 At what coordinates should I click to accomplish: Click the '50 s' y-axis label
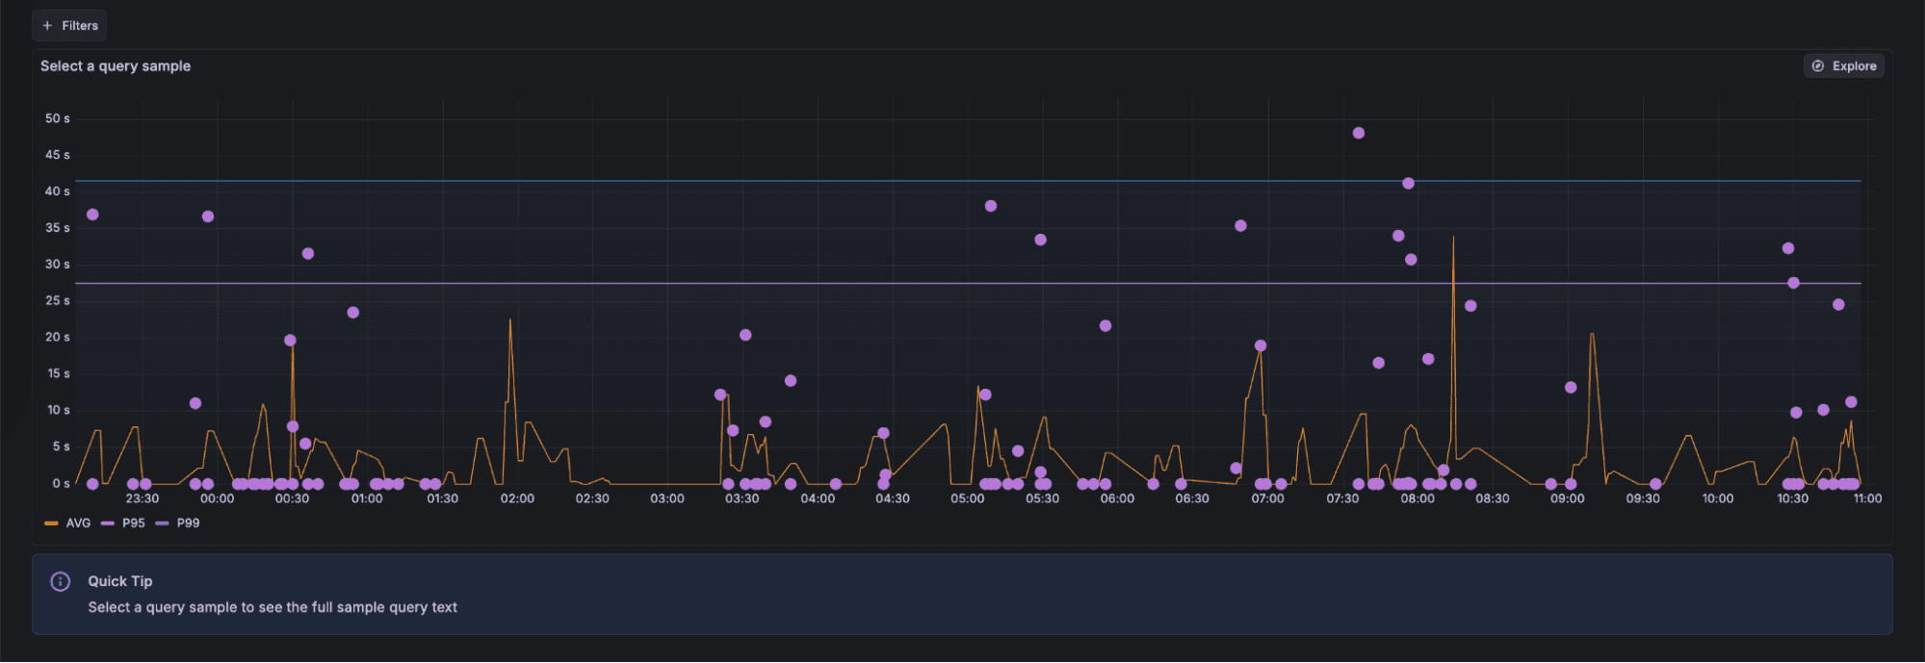coord(58,119)
